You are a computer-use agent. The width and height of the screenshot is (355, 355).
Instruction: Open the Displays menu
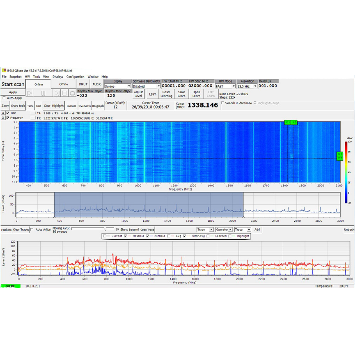pos(58,77)
